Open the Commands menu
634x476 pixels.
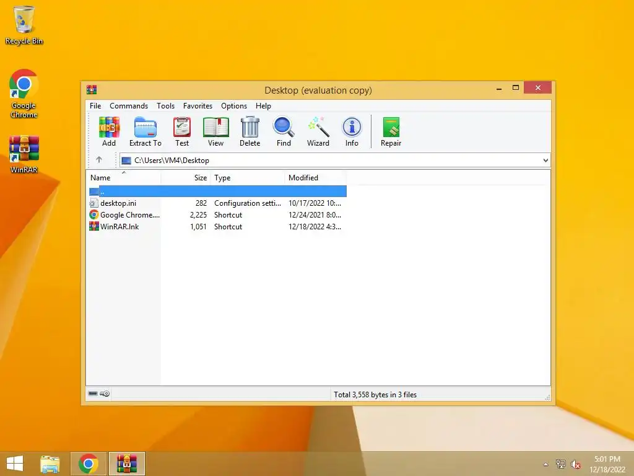129,105
